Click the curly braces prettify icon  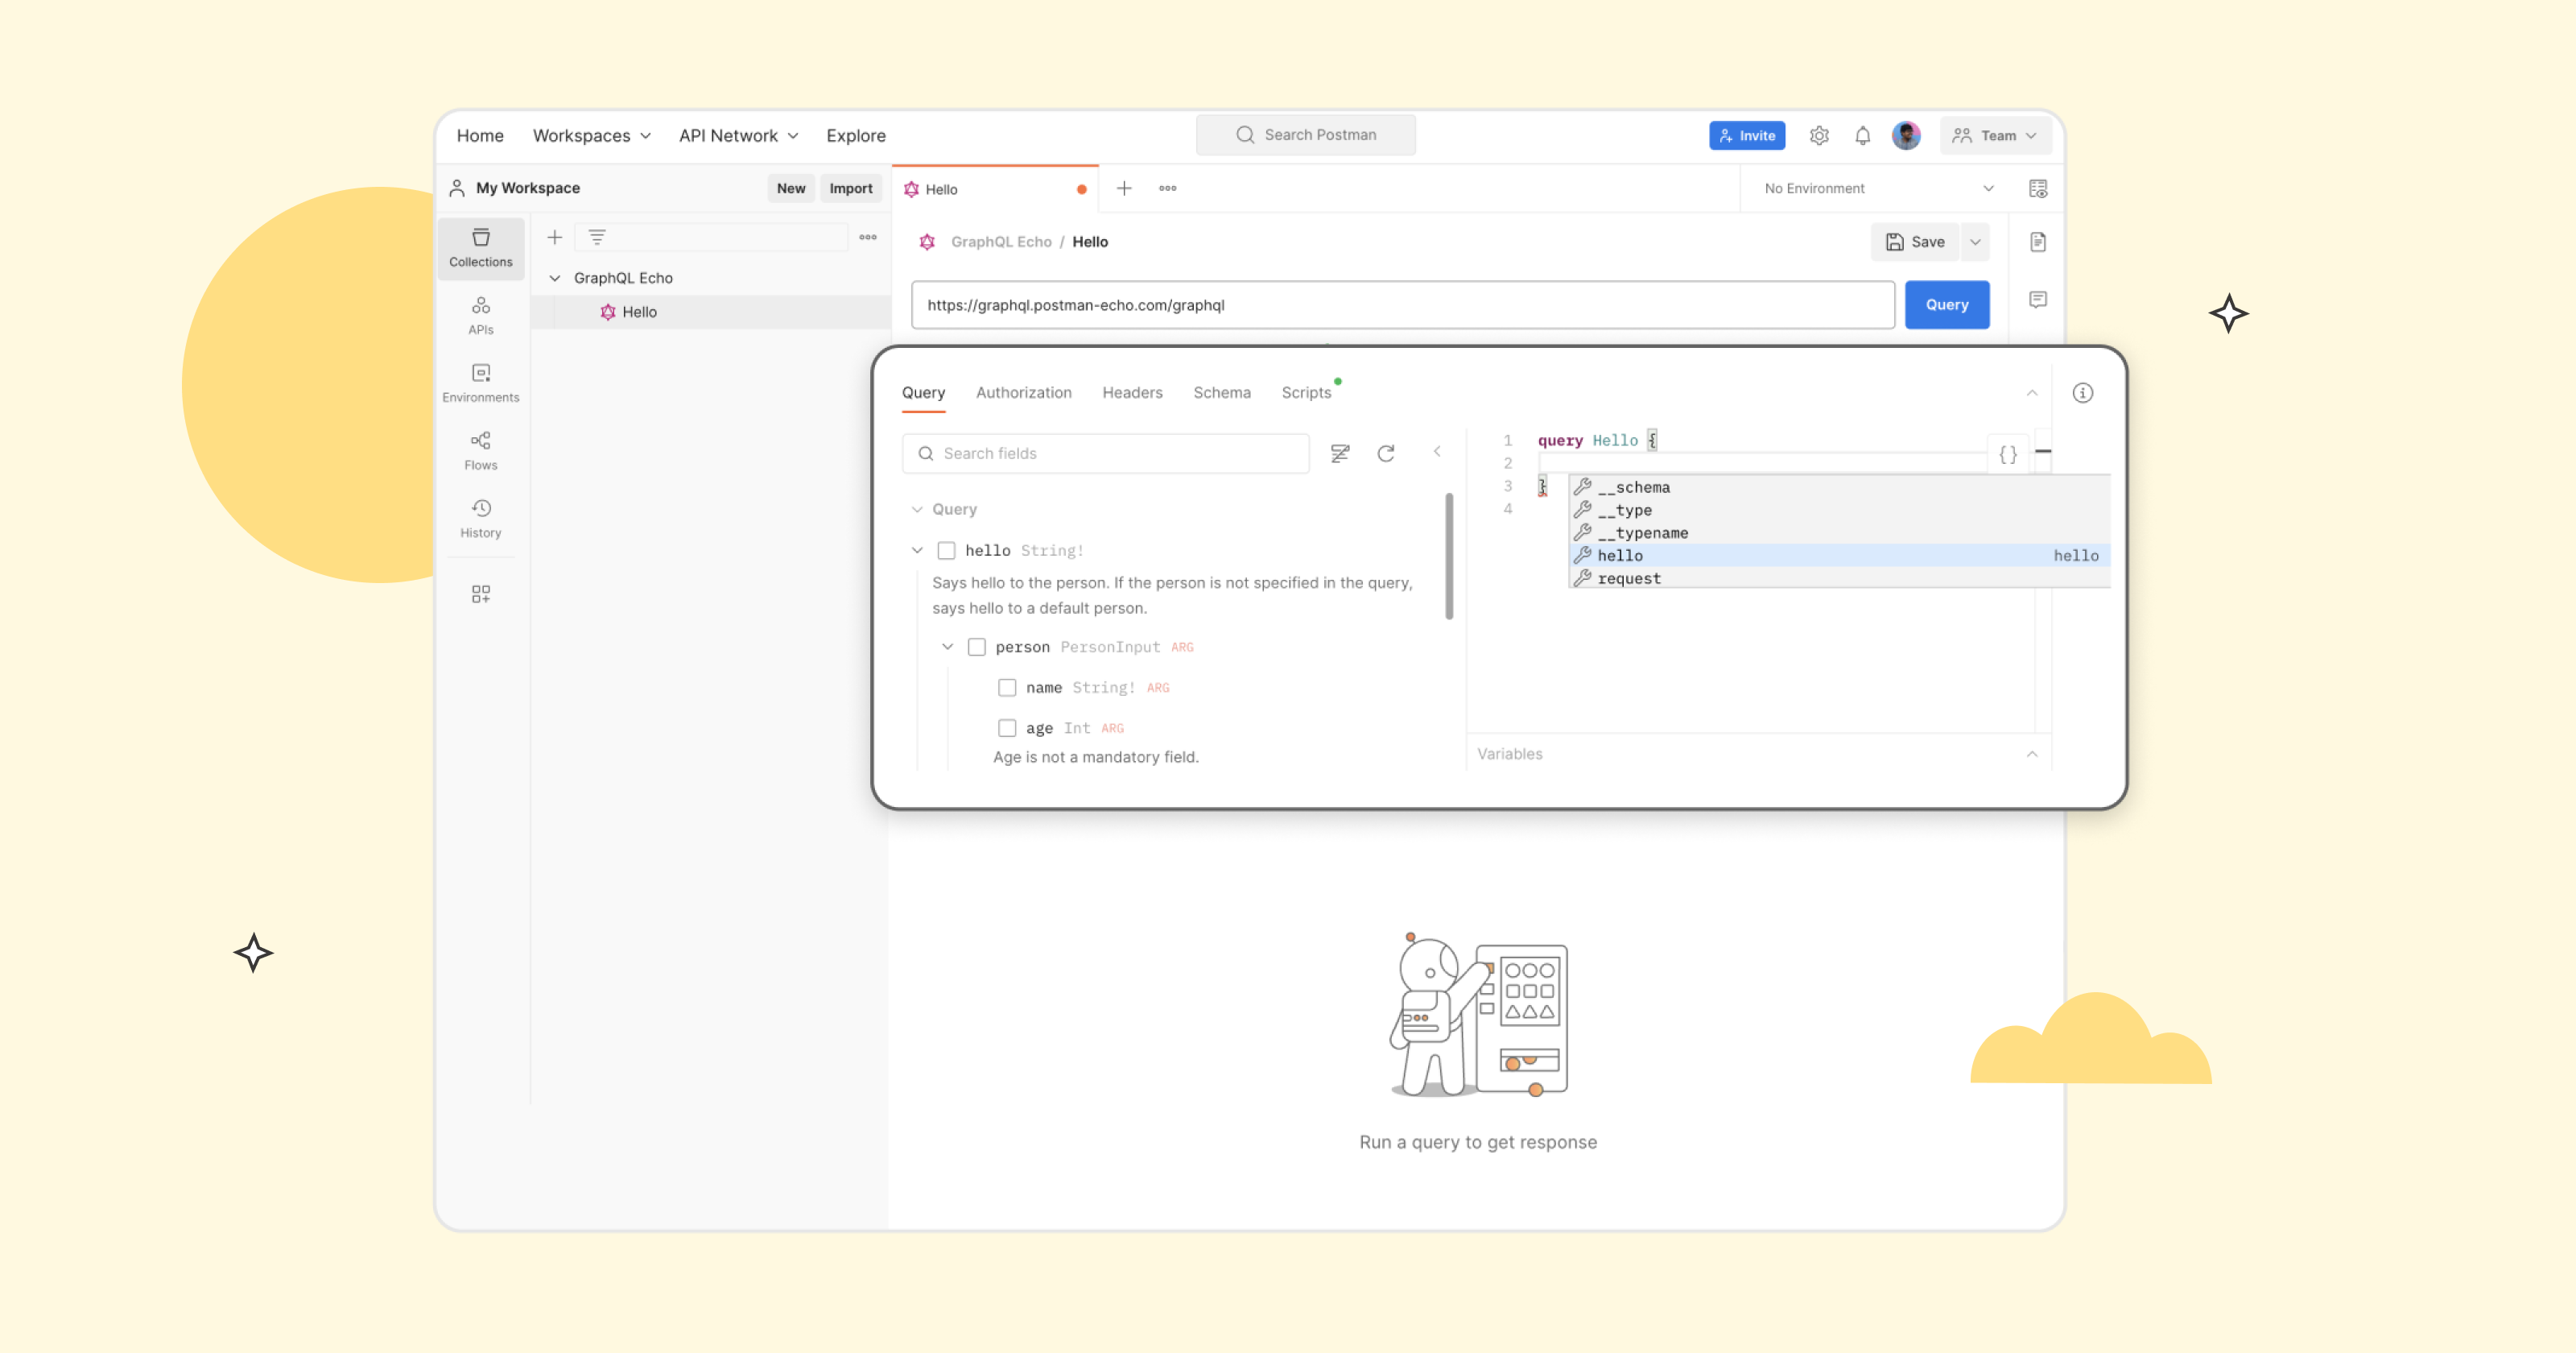click(2007, 454)
